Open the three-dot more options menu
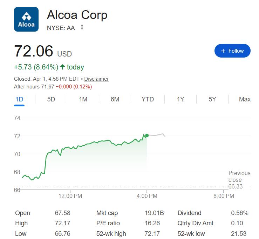Screen dimensions: 259x239 (x=82, y=27)
